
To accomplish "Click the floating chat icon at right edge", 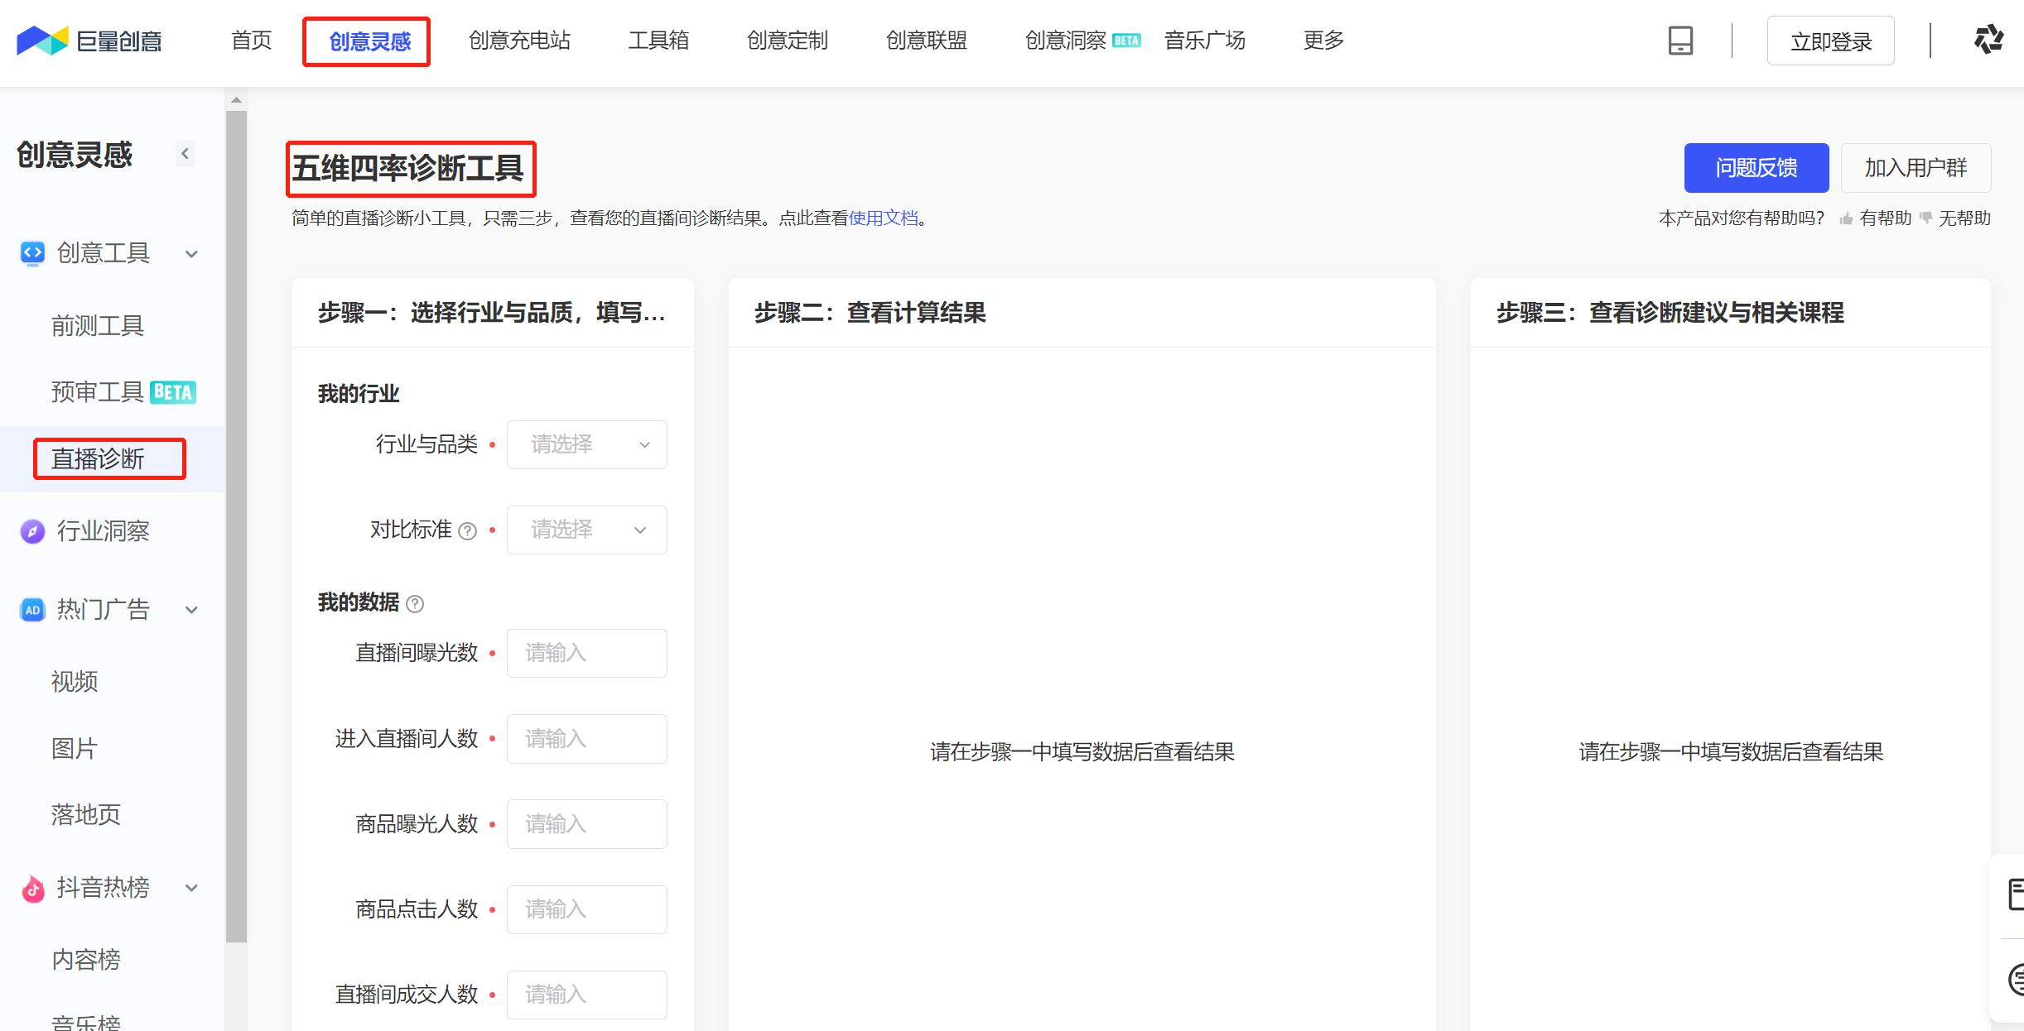I will pyautogui.click(x=2017, y=980).
